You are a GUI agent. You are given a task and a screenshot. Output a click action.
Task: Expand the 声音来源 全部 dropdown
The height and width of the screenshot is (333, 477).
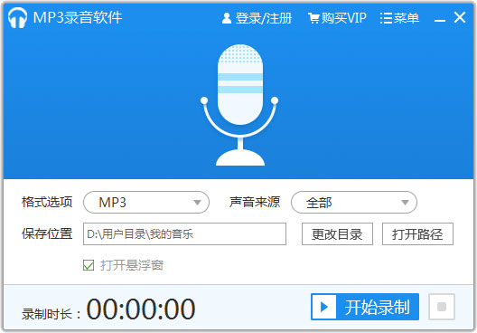(354, 203)
